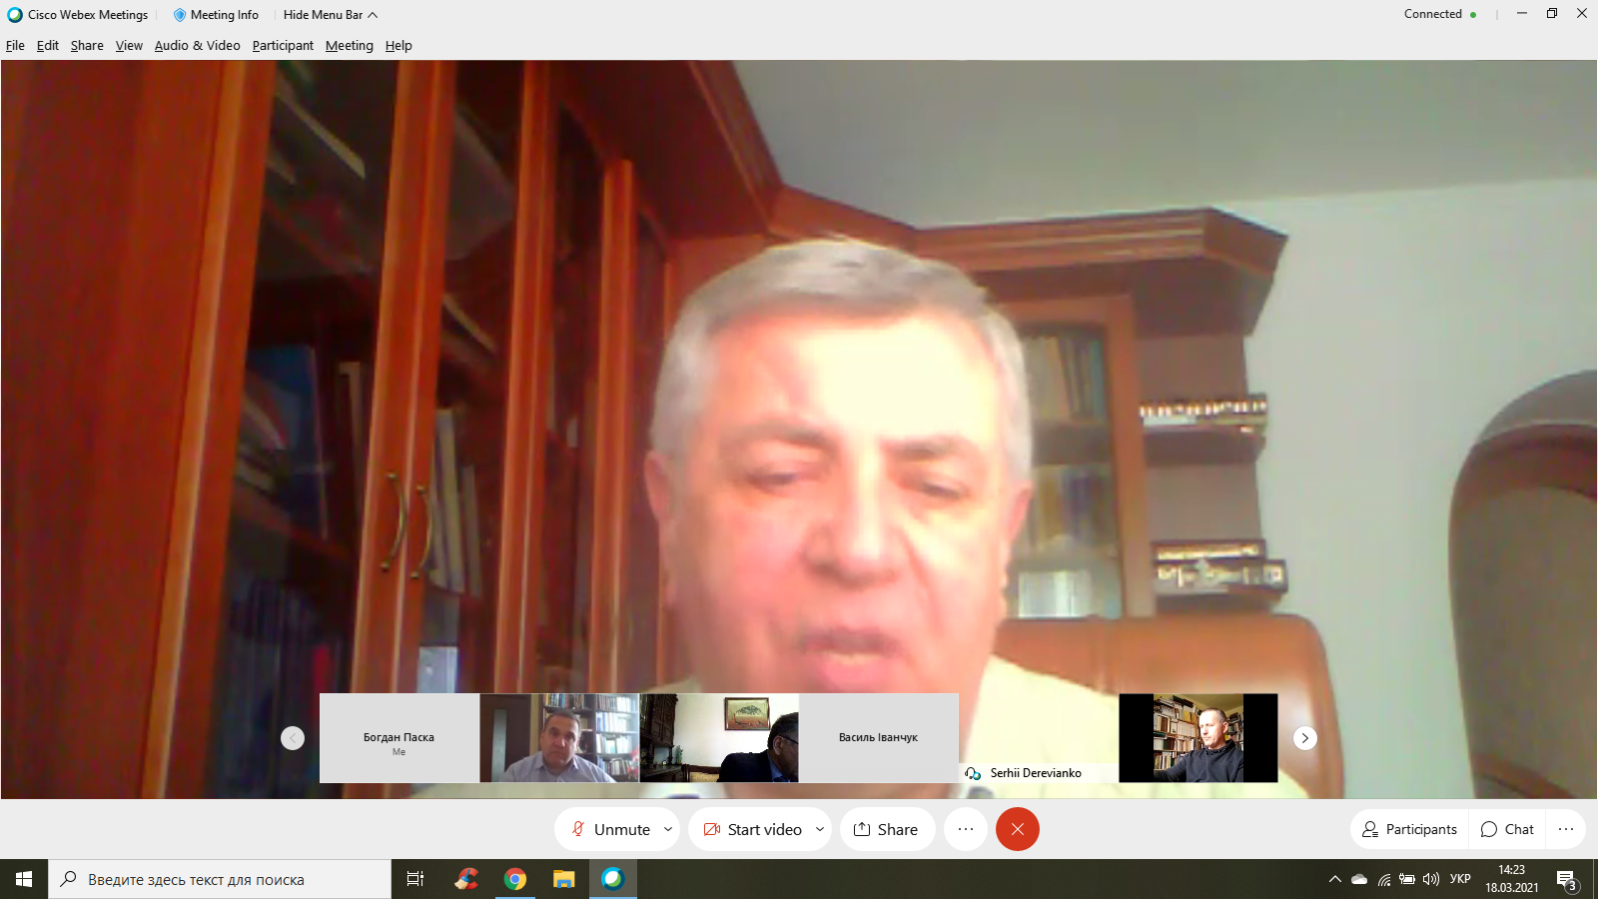
Task: Open more options in the center controls
Action: pyautogui.click(x=966, y=829)
